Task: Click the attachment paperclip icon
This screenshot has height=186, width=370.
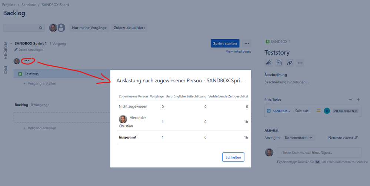Action: click(269, 63)
